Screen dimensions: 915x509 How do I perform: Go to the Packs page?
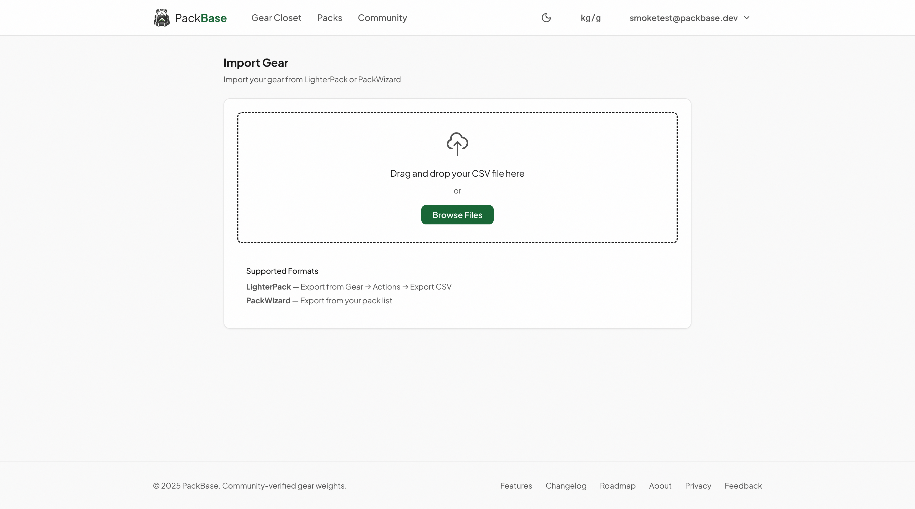[329, 18]
